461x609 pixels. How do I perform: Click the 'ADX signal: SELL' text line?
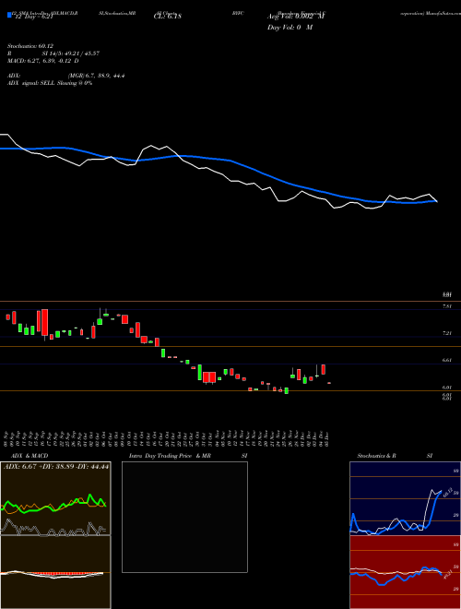50,83
